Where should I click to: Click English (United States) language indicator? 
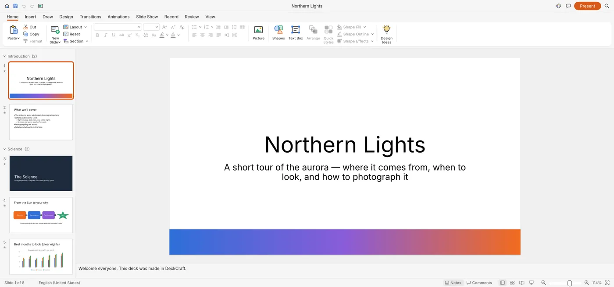coord(59,283)
